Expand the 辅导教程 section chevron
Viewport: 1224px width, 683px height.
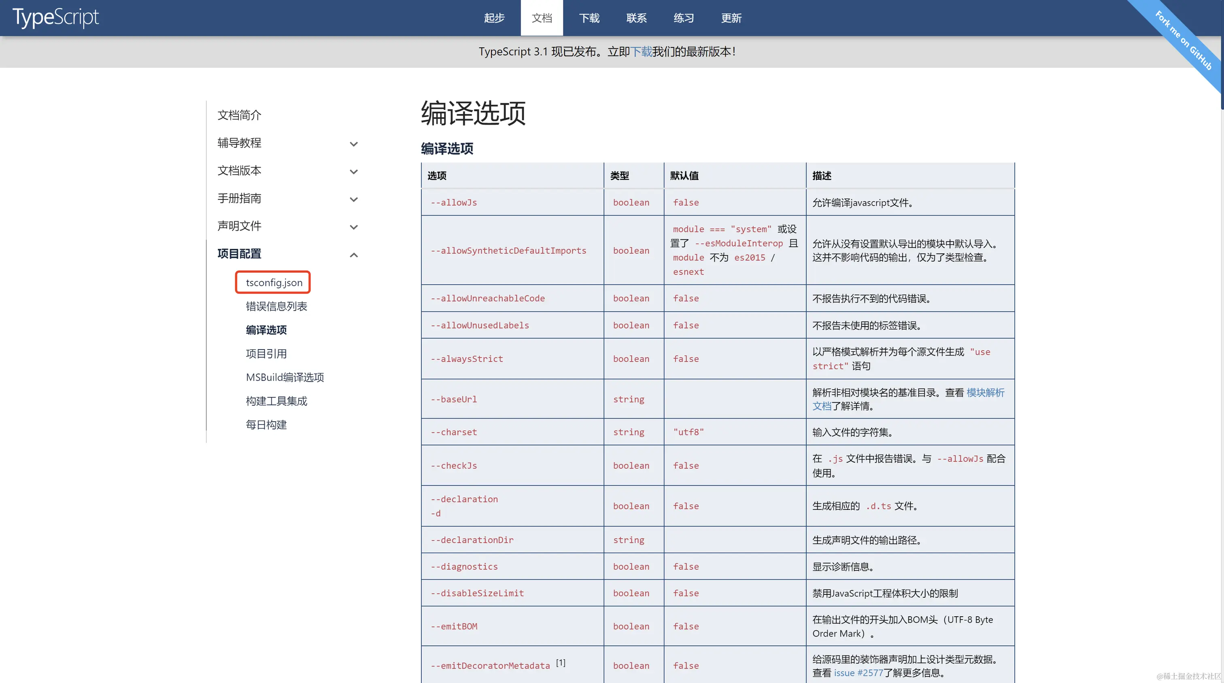pos(353,144)
